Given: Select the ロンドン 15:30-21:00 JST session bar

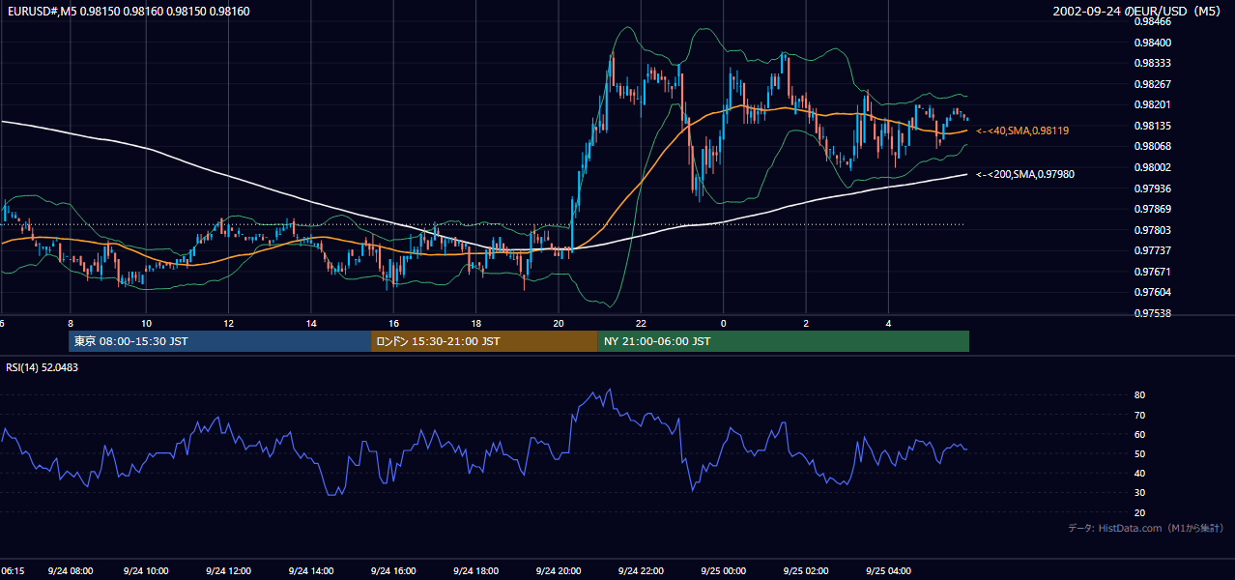Looking at the screenshot, I should [484, 341].
